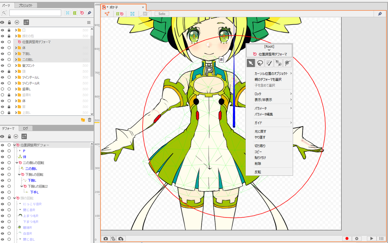This screenshot has width=388, height=243.
Task: Expand the 髪フロント folder
Action: [16, 65]
